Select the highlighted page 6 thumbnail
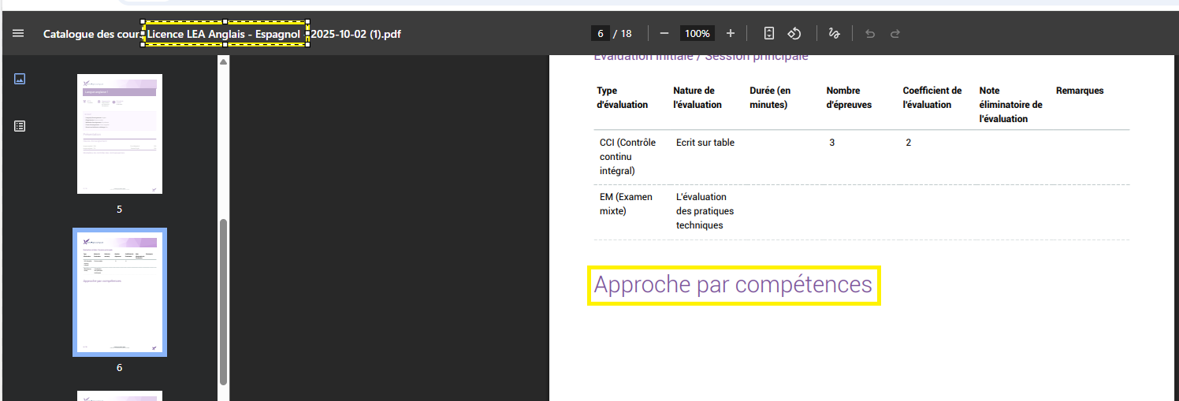 pos(120,292)
